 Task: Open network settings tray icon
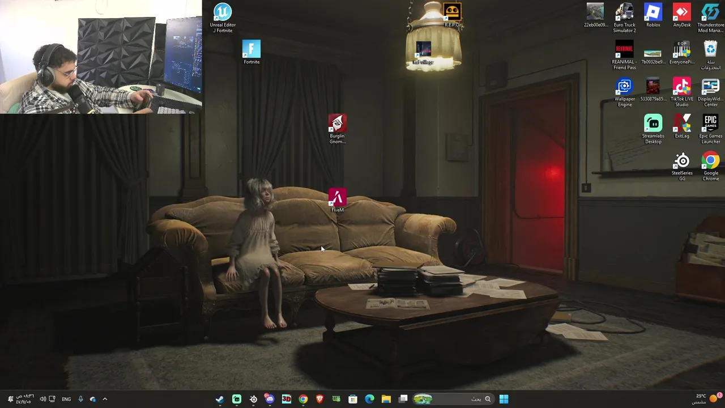pos(52,399)
